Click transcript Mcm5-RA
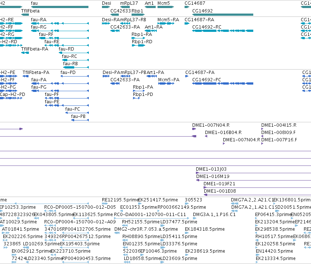311x264 pixels. click(168, 20)
